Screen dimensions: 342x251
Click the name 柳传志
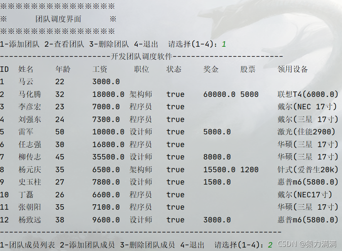click(x=30, y=157)
